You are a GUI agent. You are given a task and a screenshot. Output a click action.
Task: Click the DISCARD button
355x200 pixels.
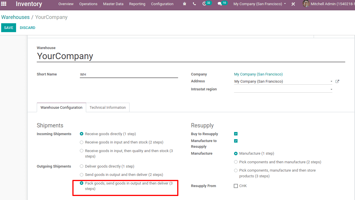pos(28,28)
